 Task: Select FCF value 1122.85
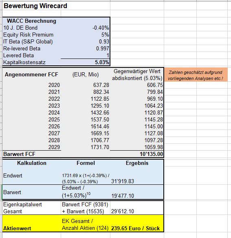coord(100,99)
